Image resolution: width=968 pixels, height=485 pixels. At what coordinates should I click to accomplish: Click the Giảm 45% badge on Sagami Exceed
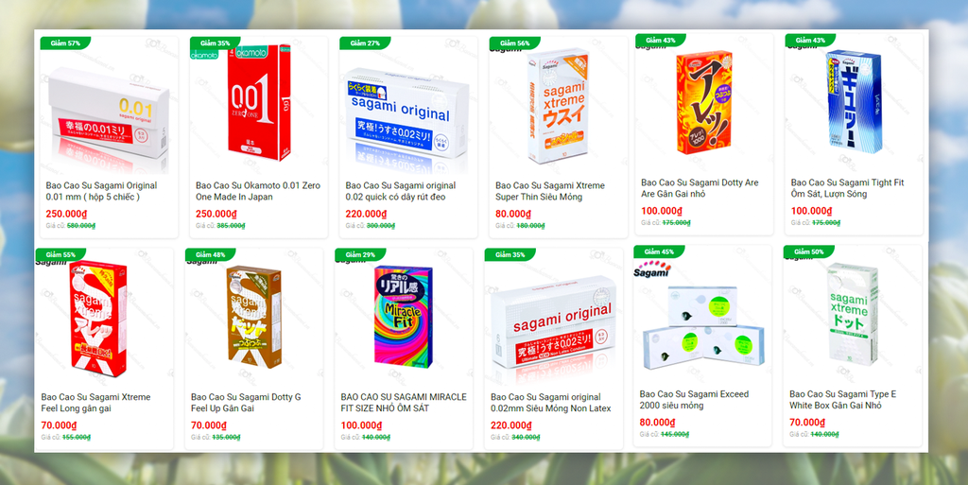[659, 251]
